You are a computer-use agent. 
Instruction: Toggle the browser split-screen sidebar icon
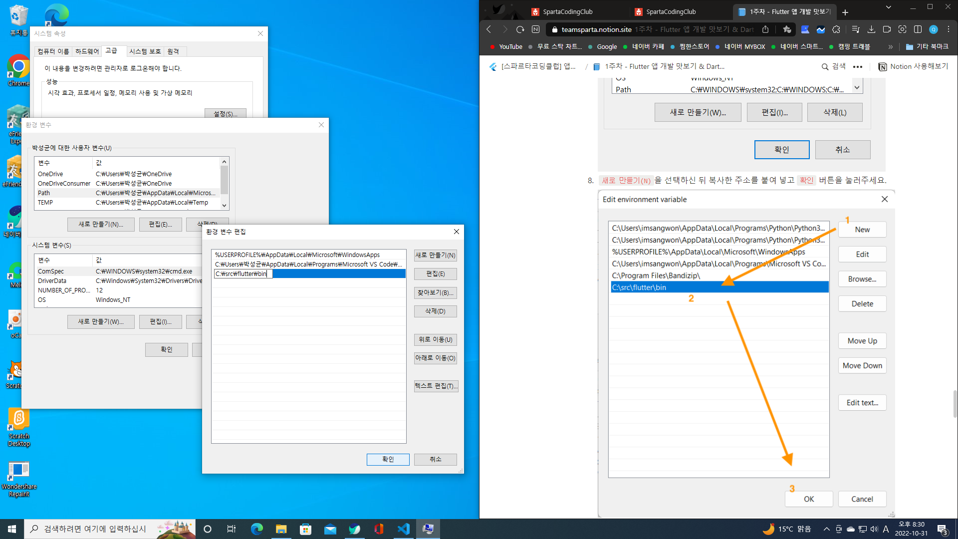[918, 29]
